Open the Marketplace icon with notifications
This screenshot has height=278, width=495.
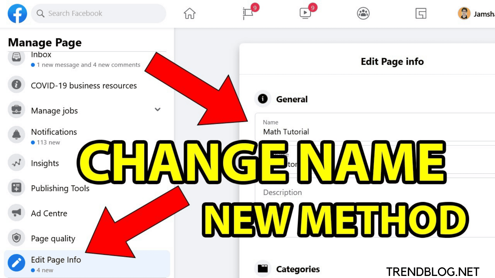pos(247,14)
